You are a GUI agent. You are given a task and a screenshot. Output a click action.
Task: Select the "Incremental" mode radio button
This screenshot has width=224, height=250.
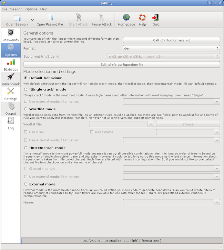tap(26, 148)
